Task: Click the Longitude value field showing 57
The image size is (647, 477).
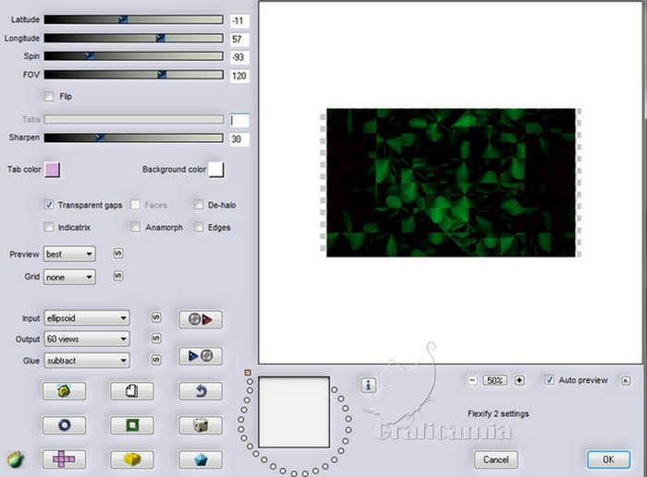Action: [239, 39]
